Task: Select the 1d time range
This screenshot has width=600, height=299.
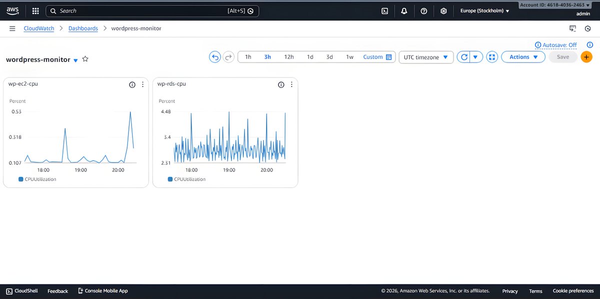Action: coord(310,57)
